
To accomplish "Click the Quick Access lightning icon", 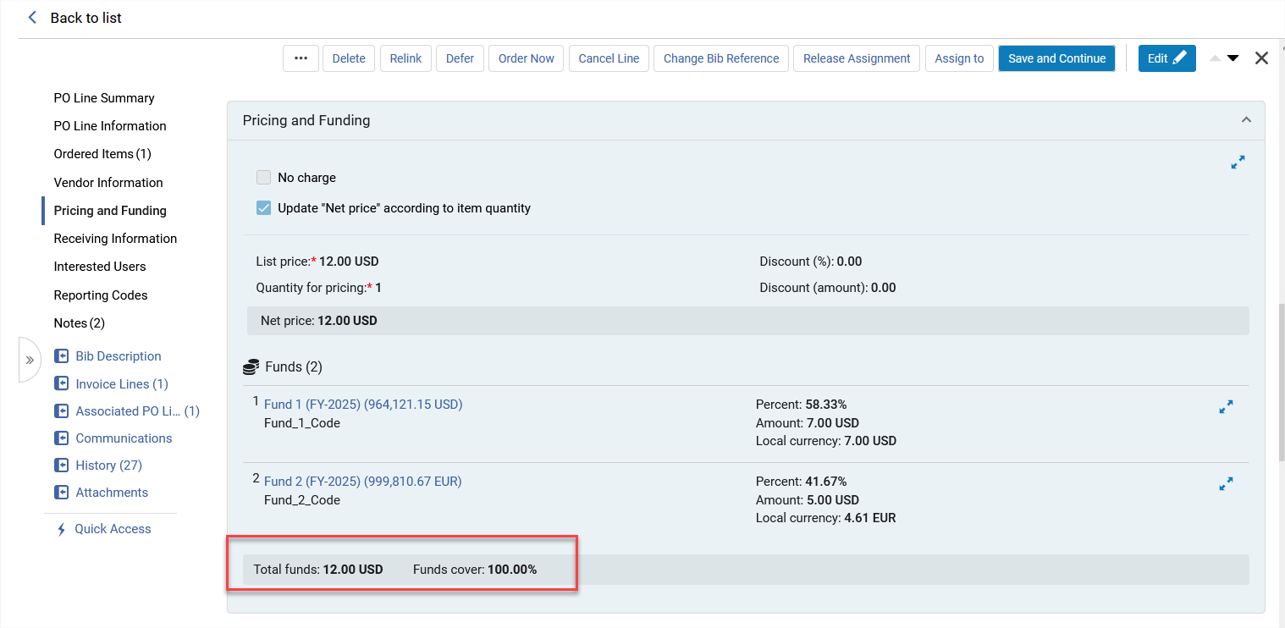I will click(x=61, y=529).
